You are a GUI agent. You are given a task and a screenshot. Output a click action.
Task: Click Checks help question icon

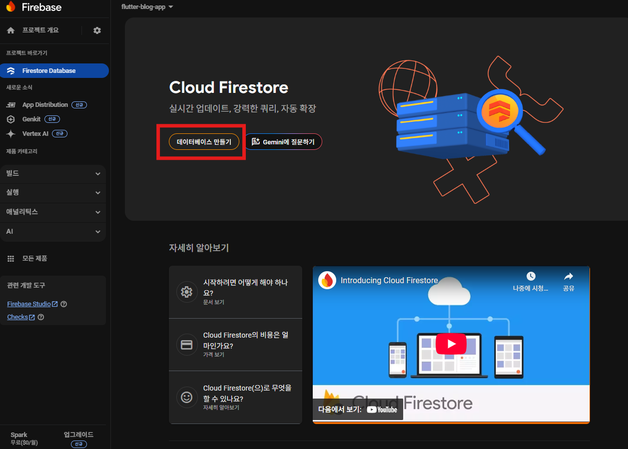click(x=40, y=317)
